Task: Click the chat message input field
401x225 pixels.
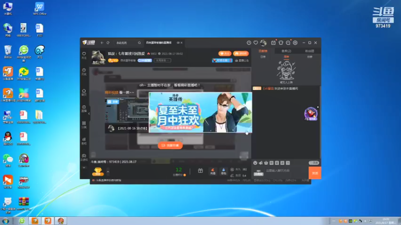Action: [286, 170]
